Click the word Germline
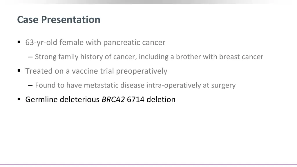The width and height of the screenshot is (297, 167). click(41, 99)
